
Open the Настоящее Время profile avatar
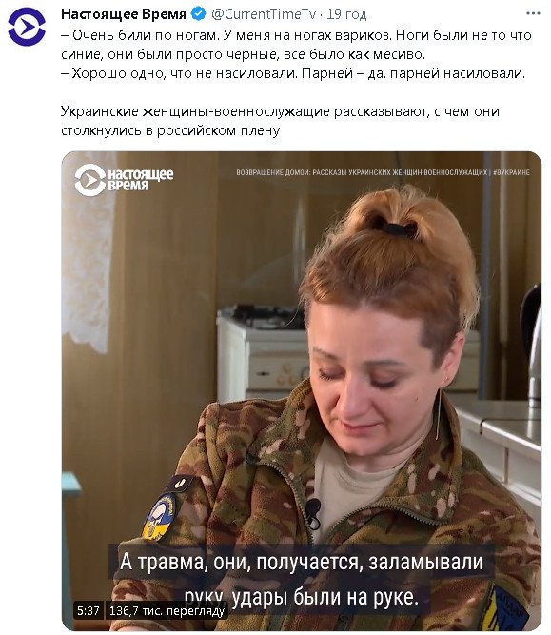[27, 27]
